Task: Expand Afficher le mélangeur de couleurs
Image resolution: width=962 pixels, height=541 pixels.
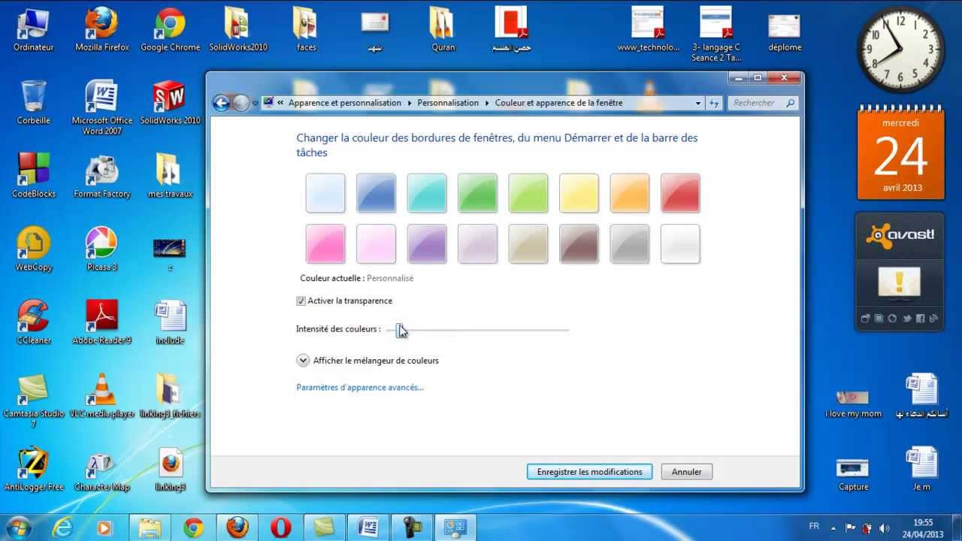Action: click(303, 361)
